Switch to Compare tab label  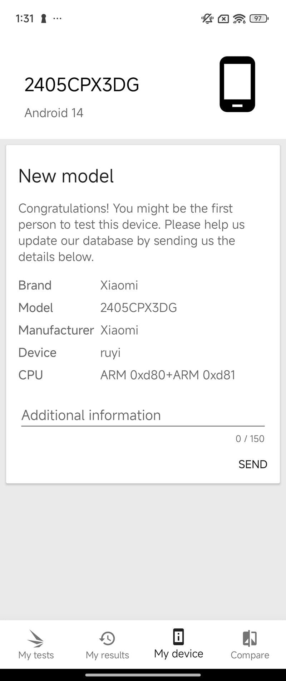(250, 655)
